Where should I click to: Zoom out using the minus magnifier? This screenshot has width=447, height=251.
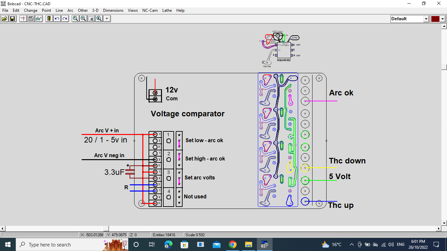click(83, 19)
